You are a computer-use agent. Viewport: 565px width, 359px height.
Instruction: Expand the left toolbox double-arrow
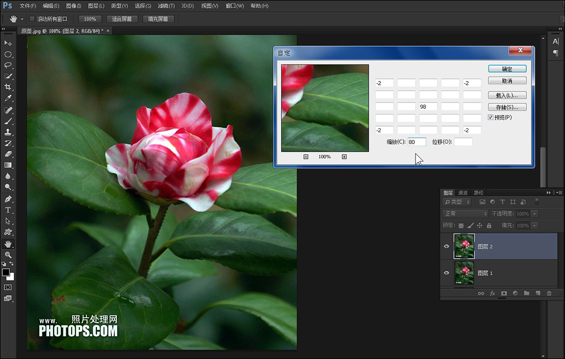pos(3,29)
